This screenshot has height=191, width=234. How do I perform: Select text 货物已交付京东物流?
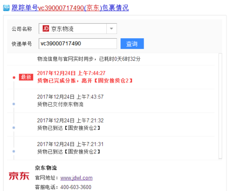click(x=60, y=104)
